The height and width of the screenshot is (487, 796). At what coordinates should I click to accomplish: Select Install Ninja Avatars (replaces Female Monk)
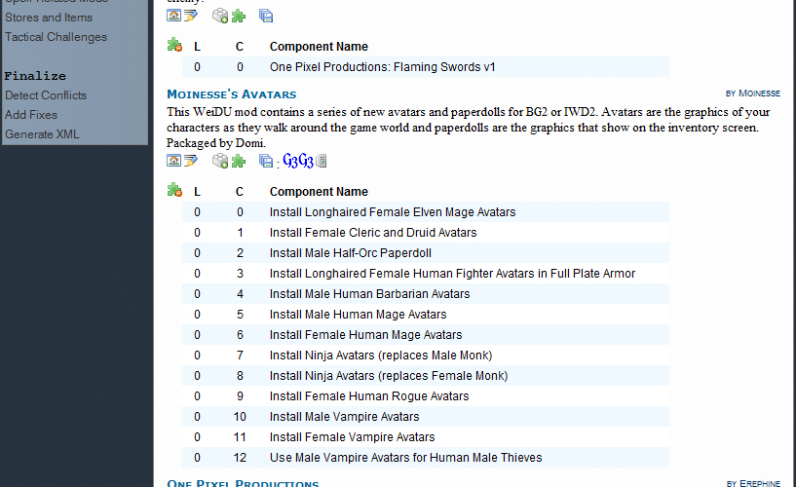pyautogui.click(x=426, y=376)
